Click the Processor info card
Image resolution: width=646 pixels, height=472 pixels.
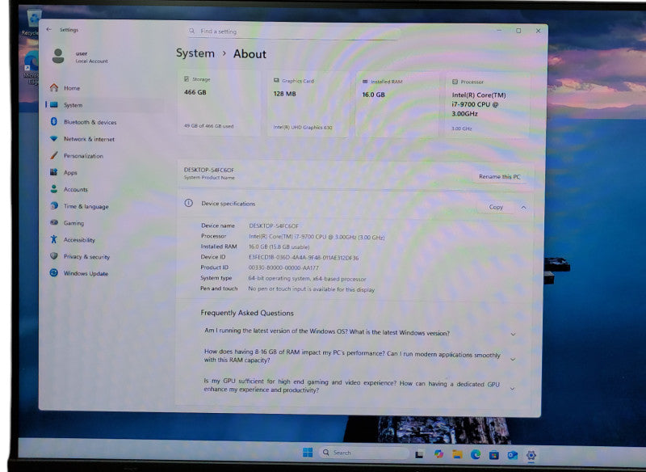pos(488,106)
